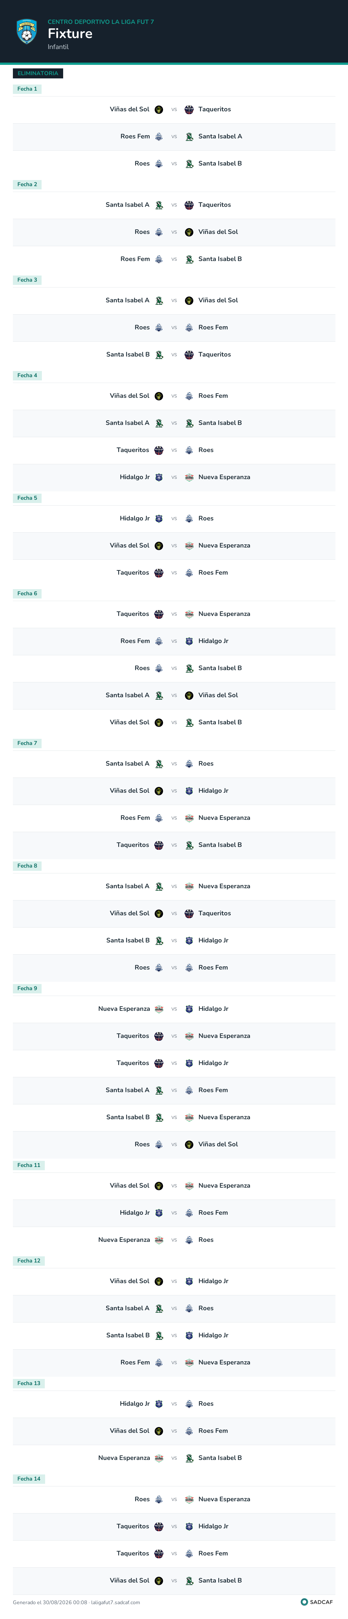This screenshot has width=348, height=1619.
Task: Click the Hidalgo Jr badge in Fecha 4
Action: click(x=159, y=477)
